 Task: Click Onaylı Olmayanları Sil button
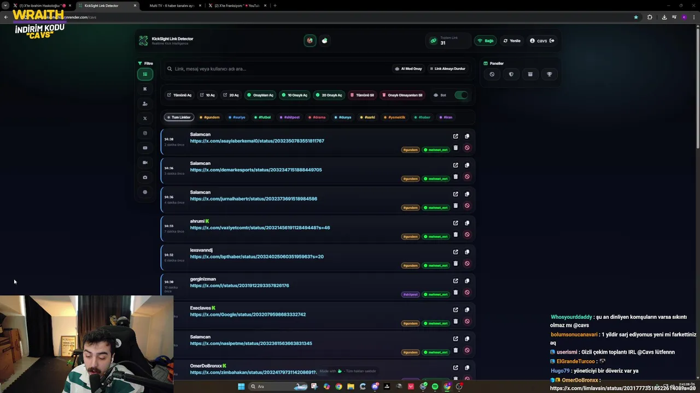click(x=402, y=95)
